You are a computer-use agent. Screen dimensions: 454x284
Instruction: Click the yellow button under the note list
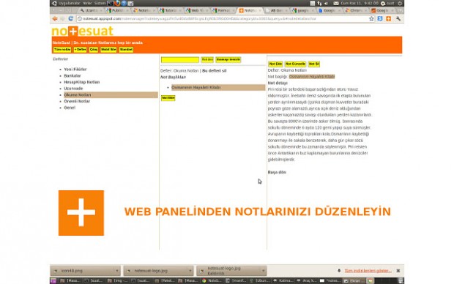[x=168, y=98]
